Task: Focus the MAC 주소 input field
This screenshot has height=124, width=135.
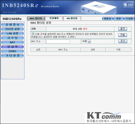Action: pyautogui.click(x=58, y=42)
